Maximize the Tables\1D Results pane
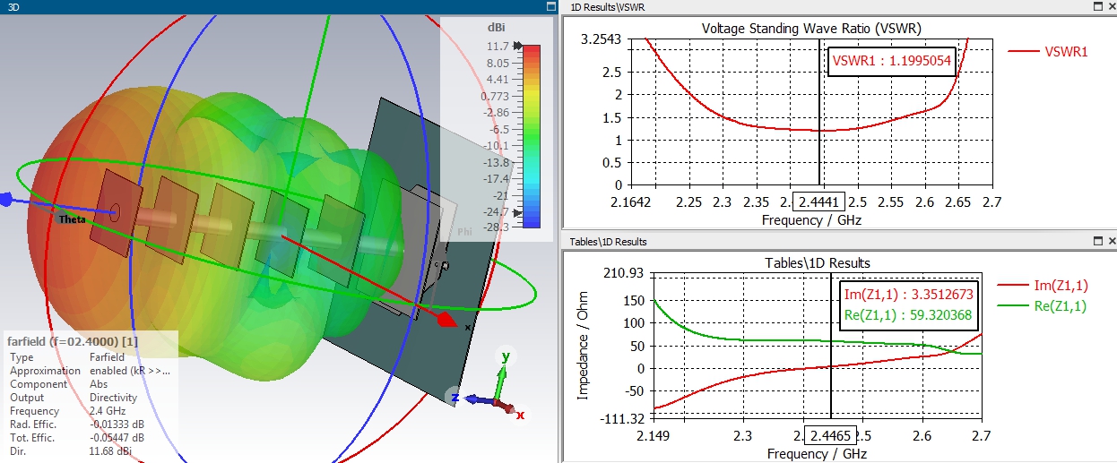This screenshot has width=1117, height=463. [x=1098, y=241]
